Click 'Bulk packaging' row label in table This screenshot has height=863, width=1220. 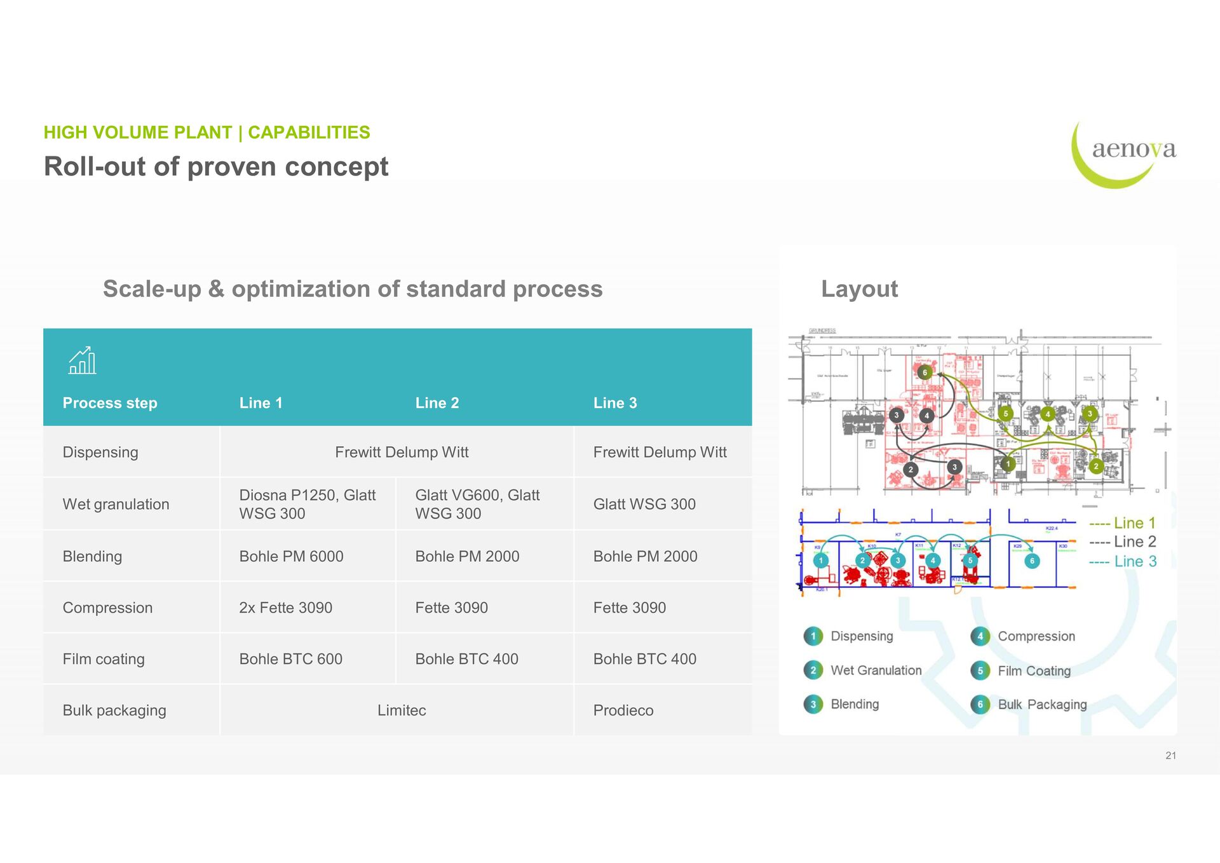click(114, 710)
